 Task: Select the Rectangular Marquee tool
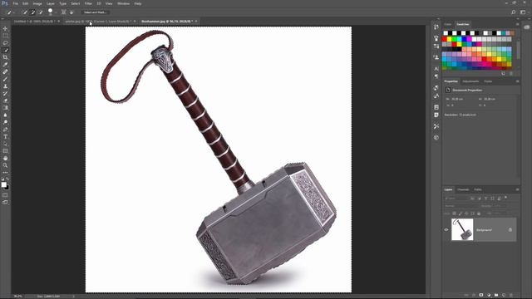pyautogui.click(x=5, y=36)
